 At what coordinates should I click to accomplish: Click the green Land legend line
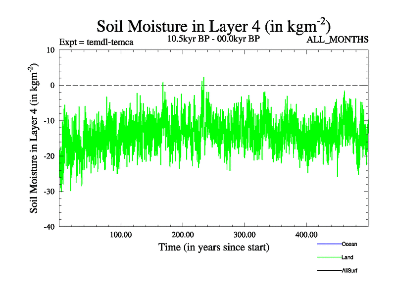click(x=329, y=257)
